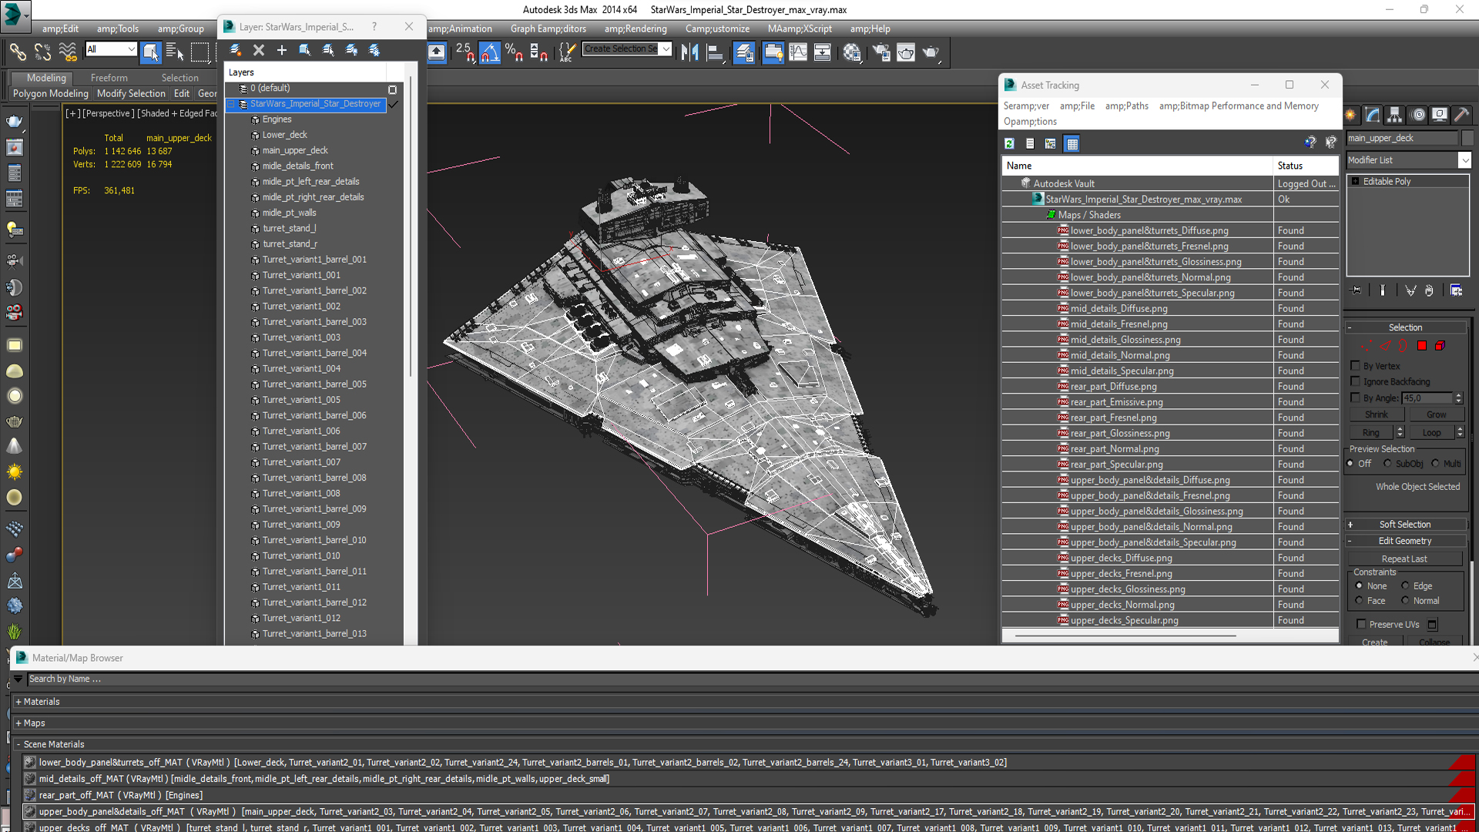
Task: Select the SubObj preview selection radio
Action: tap(1387, 464)
